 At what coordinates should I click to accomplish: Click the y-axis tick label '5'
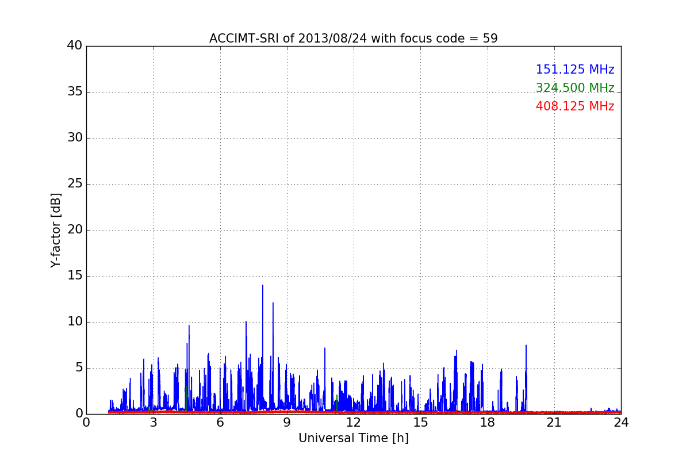pos(79,368)
